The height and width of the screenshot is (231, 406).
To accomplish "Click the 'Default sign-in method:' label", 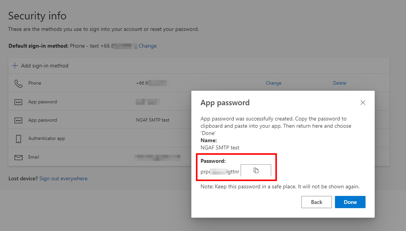I will click(x=38, y=46).
